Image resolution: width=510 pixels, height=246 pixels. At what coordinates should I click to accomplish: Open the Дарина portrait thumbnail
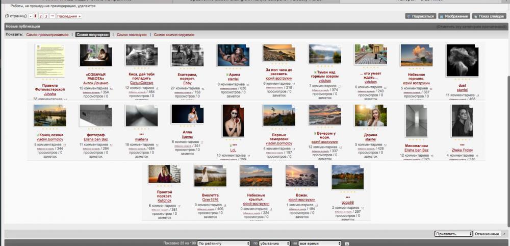tap(371, 115)
